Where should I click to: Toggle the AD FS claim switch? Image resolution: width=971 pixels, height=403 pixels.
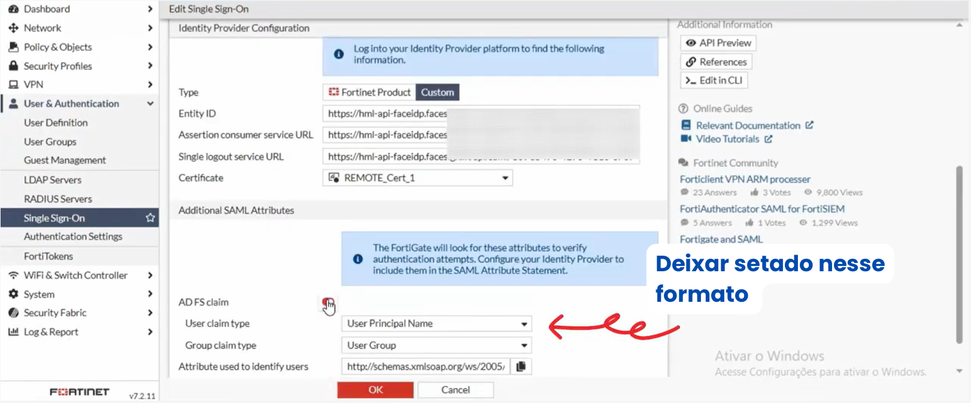point(327,302)
